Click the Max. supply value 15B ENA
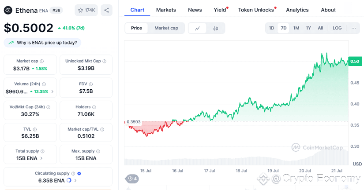 tap(86, 158)
